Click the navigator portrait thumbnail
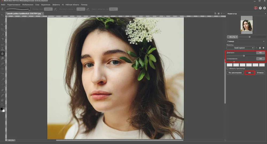 coord(246,25)
